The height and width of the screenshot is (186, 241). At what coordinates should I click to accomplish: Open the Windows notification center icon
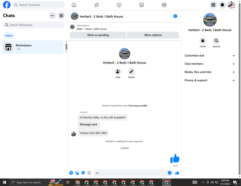pyautogui.click(x=235, y=182)
